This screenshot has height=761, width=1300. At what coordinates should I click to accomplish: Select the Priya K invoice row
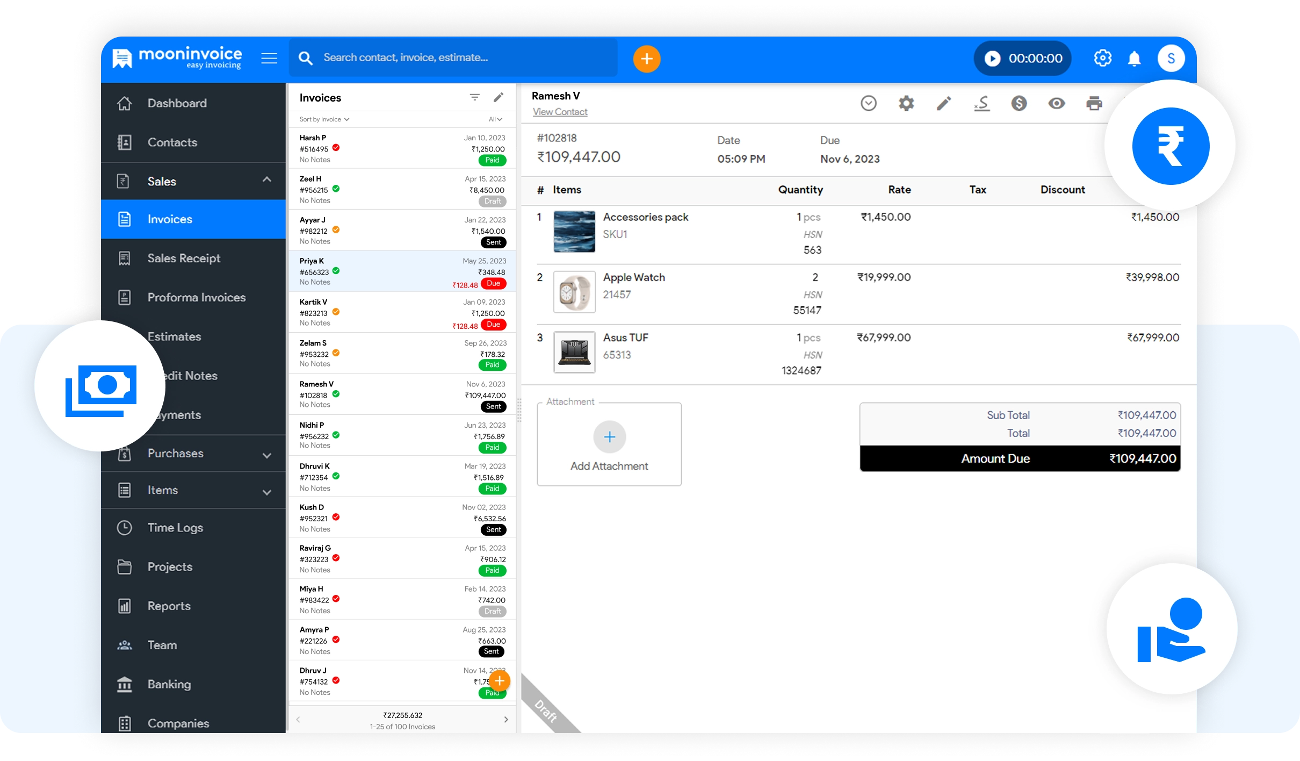tap(402, 271)
